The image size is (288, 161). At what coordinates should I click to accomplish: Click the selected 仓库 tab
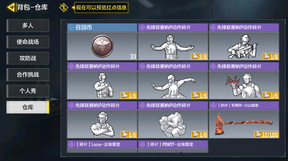(x=28, y=107)
